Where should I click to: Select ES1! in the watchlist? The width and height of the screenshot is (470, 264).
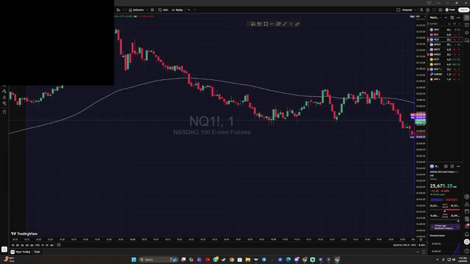point(445,34)
